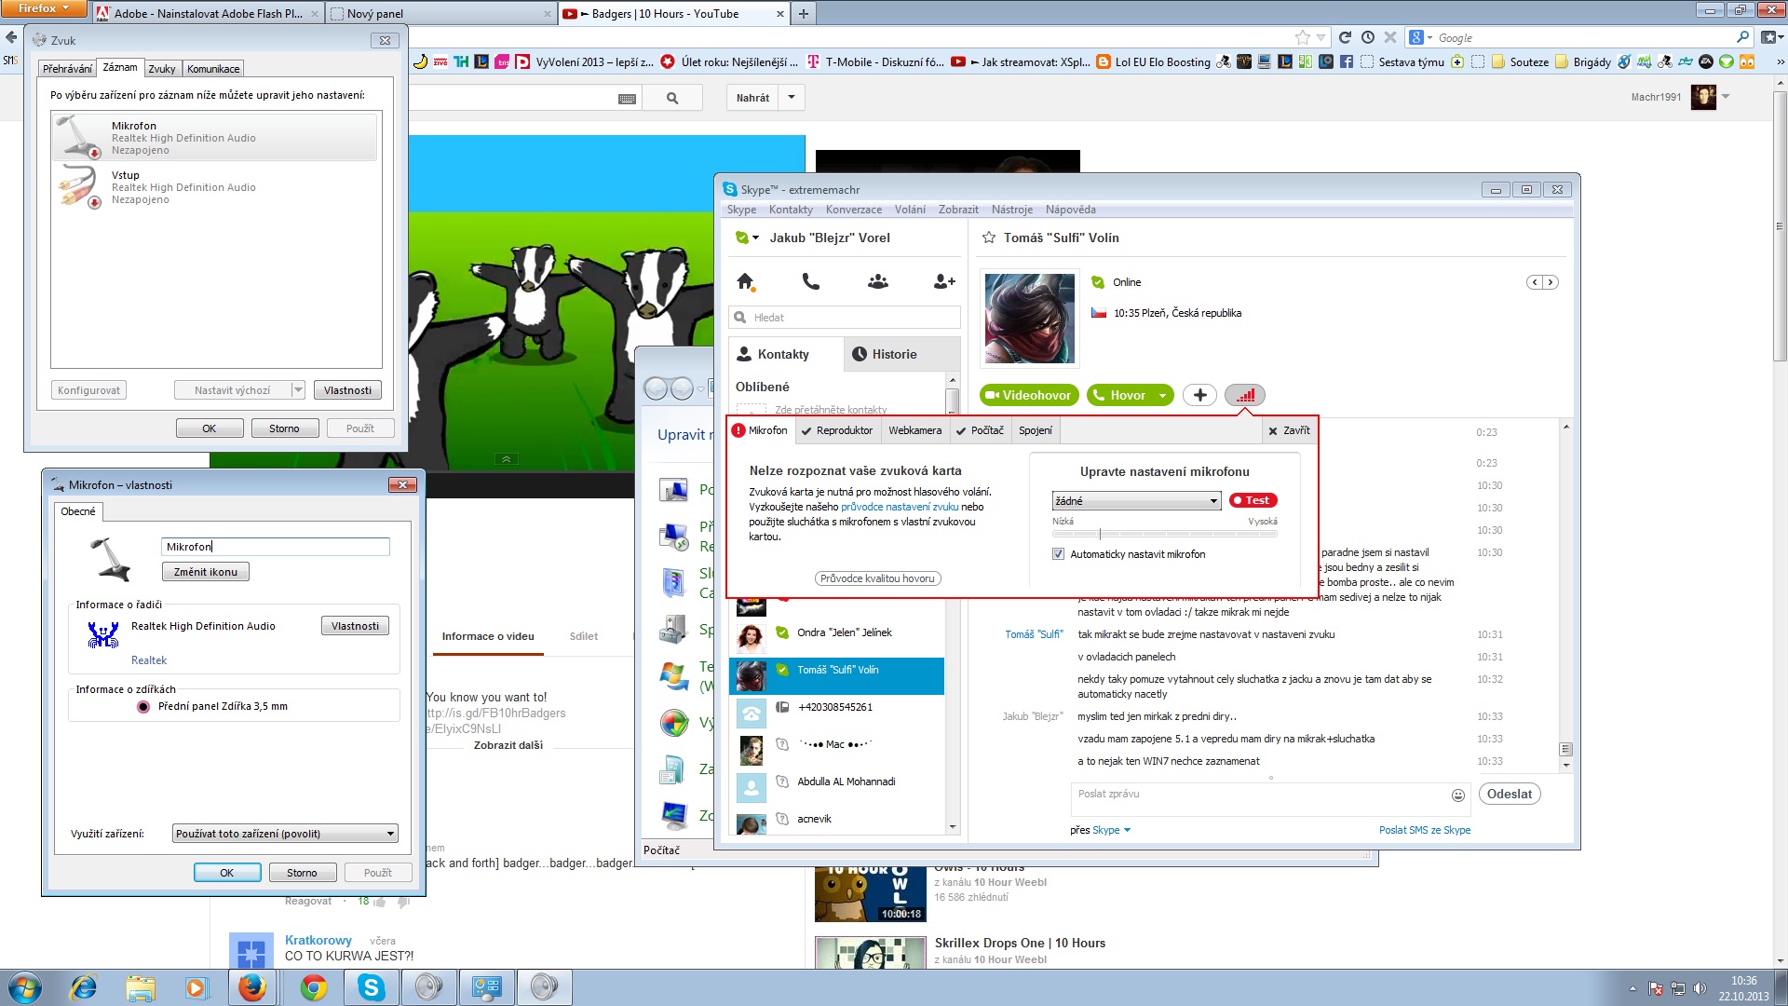Open Přehrávání tab in Zvuk dialog
Viewport: 1788px width, 1006px height.
pyautogui.click(x=67, y=69)
